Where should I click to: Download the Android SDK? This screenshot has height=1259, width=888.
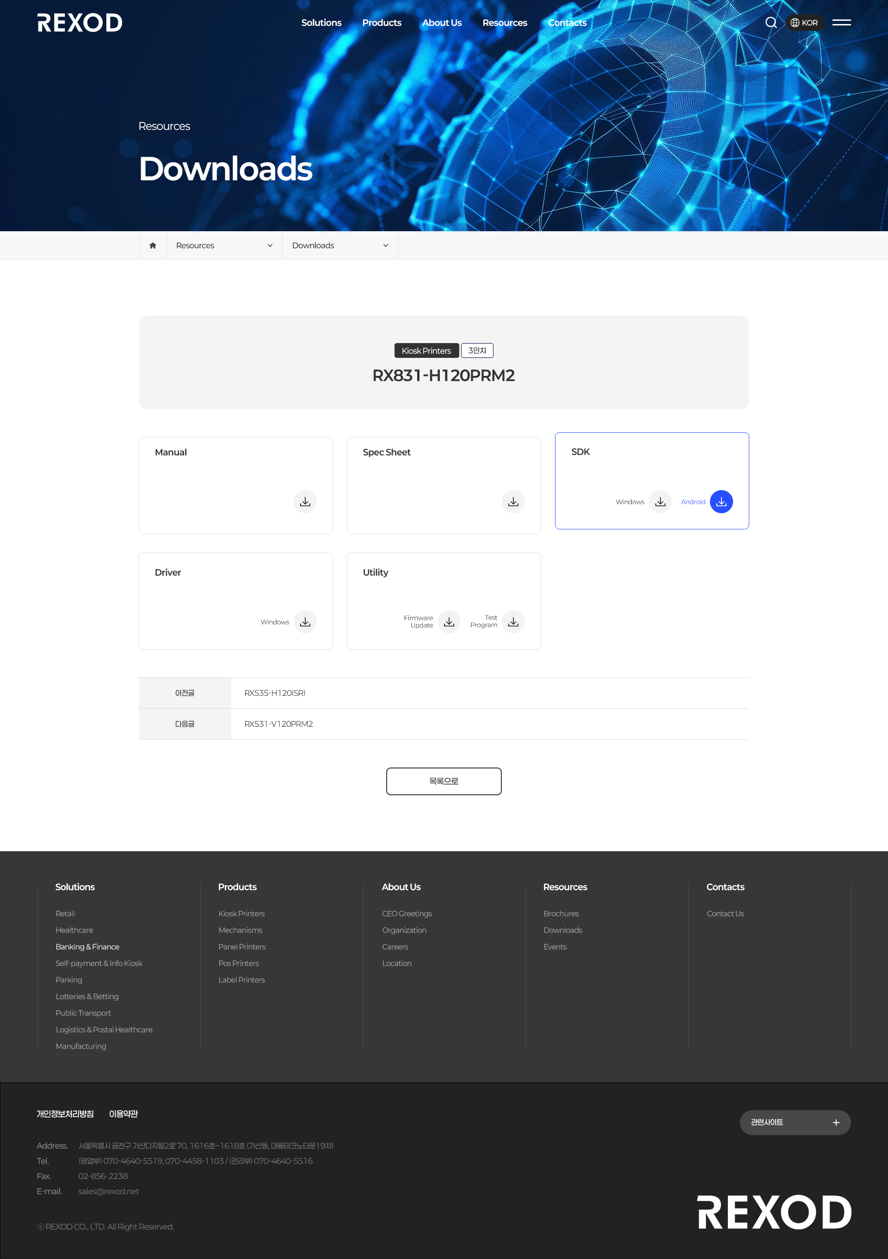[x=721, y=502]
